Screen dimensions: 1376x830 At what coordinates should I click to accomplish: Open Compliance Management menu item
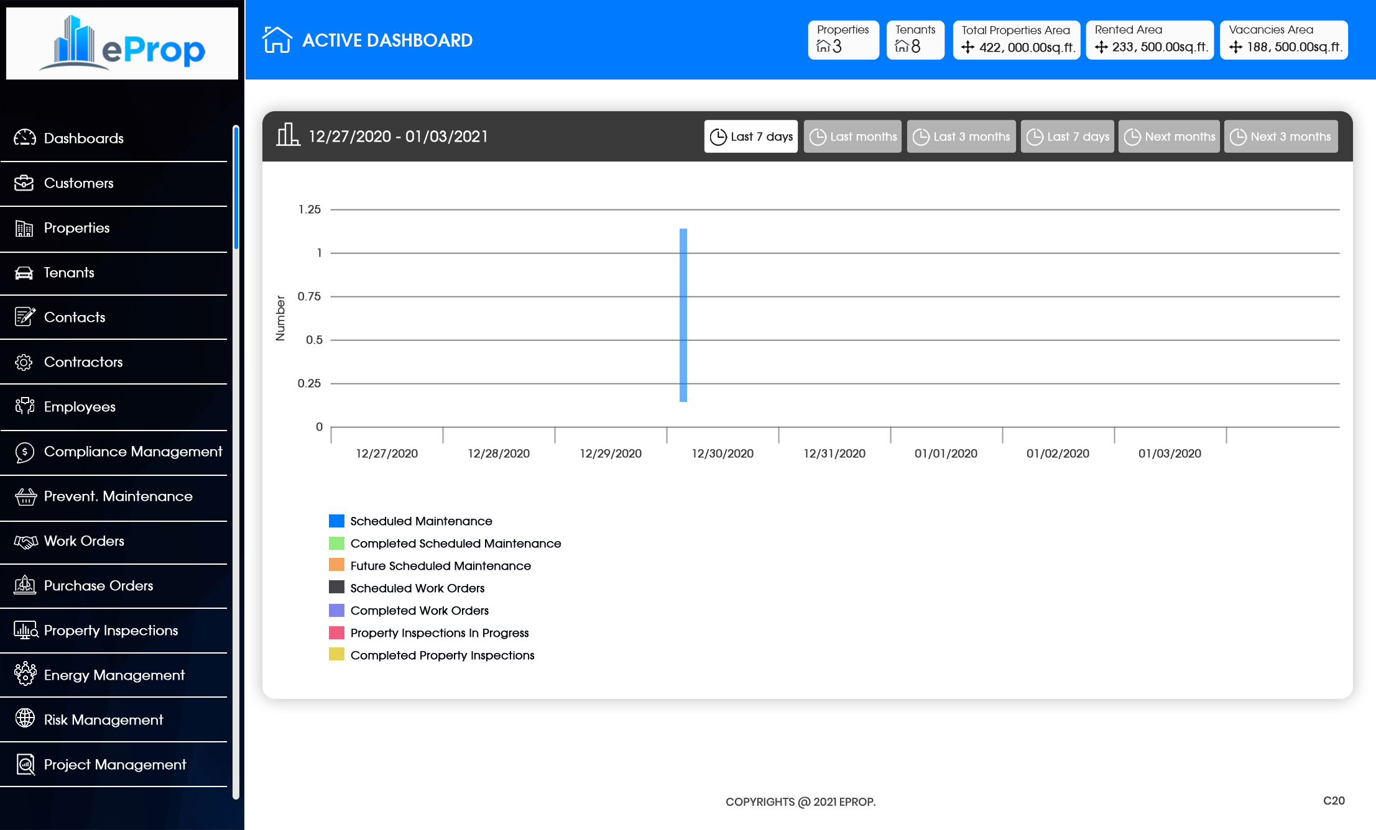tap(132, 452)
